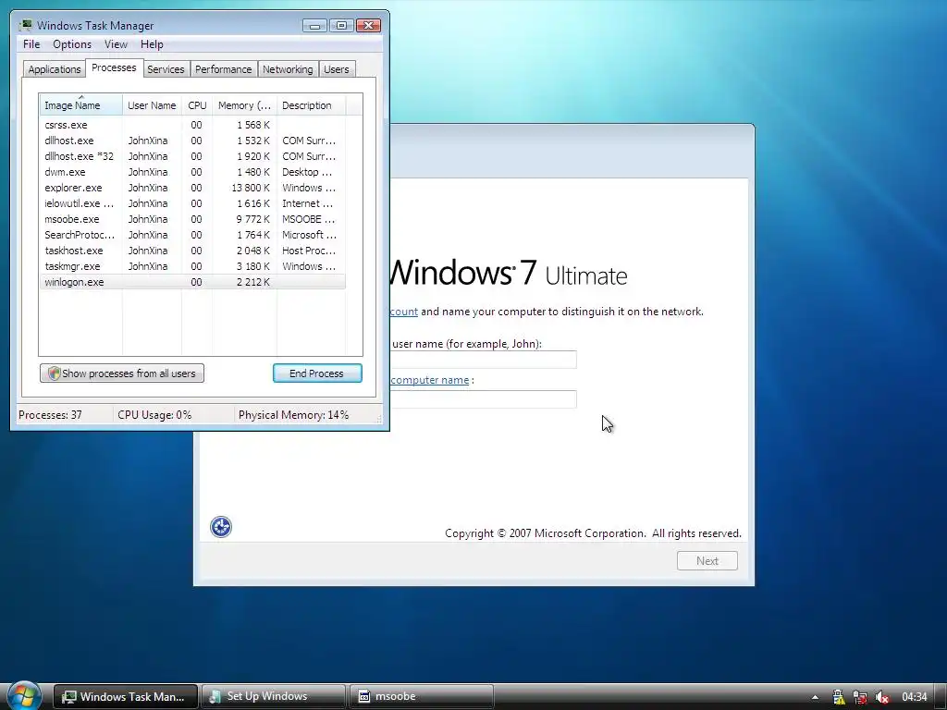
Task: Show hidden tray icons arrow
Action: (815, 697)
